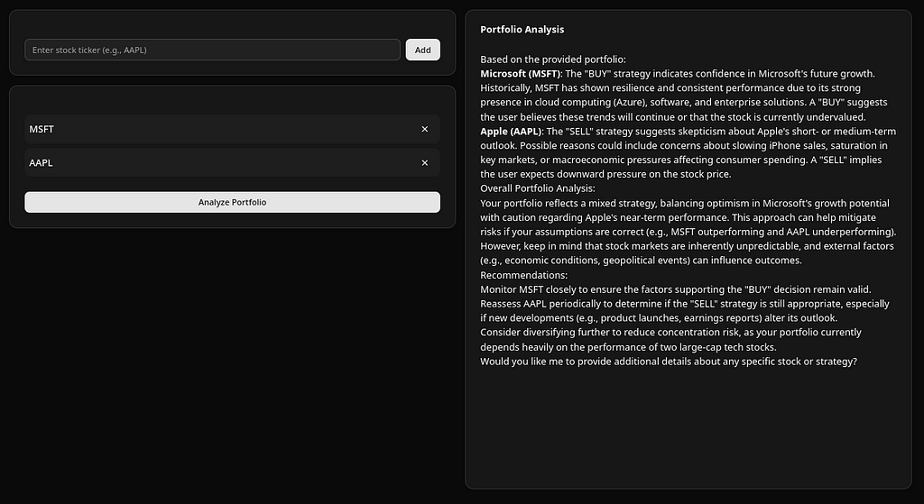924x504 pixels.
Task: Click the "Consider diversifying further" recommendation
Action: (x=670, y=340)
